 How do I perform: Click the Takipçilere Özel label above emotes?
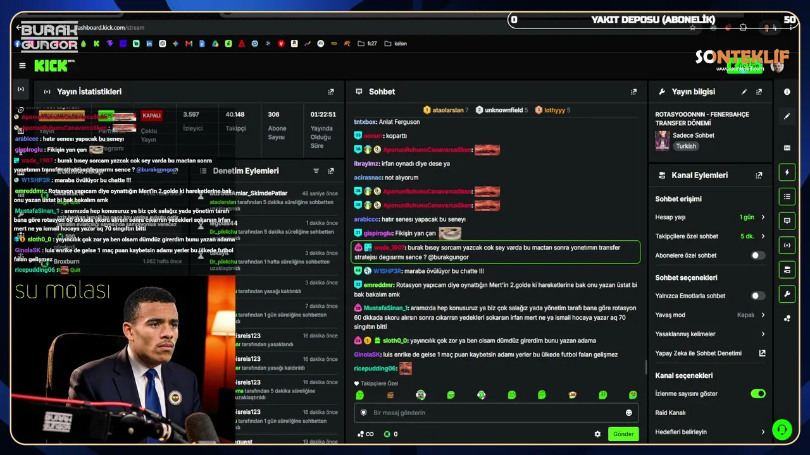click(x=379, y=384)
